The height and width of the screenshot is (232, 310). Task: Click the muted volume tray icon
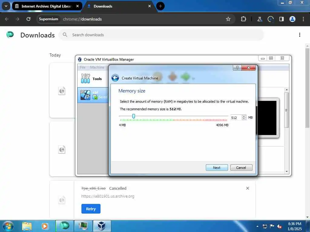coord(279,226)
